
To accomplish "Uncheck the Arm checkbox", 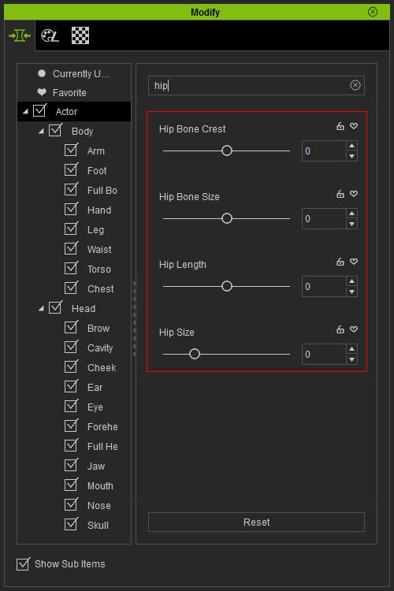I will point(71,150).
